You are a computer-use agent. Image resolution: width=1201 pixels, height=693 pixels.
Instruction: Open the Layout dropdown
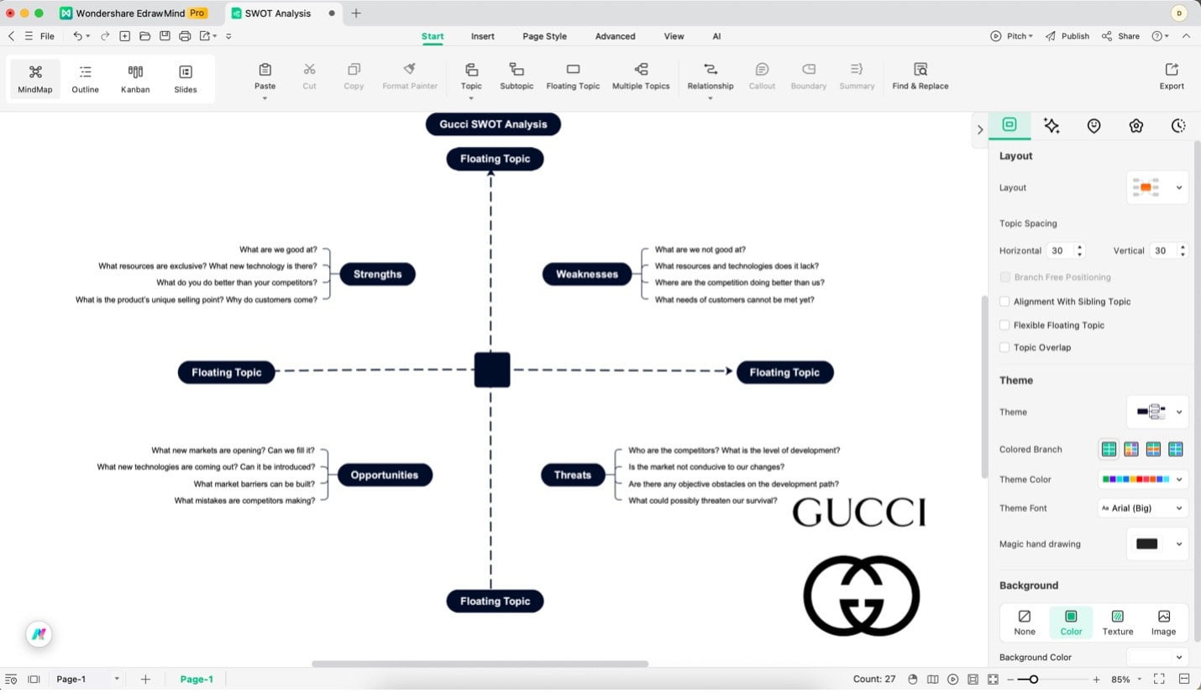point(1157,187)
